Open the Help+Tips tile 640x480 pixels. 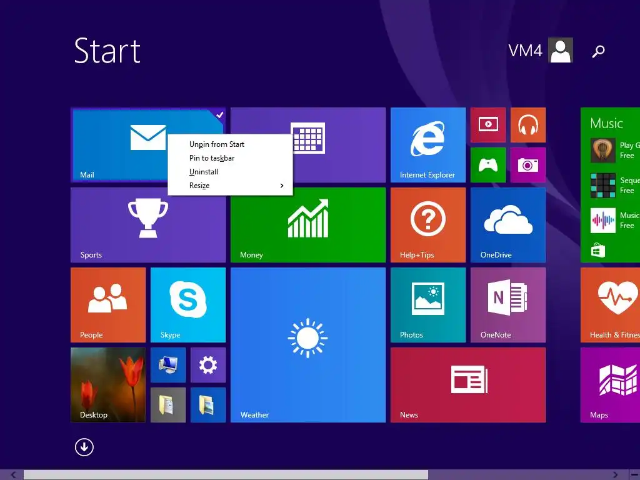coord(427,225)
